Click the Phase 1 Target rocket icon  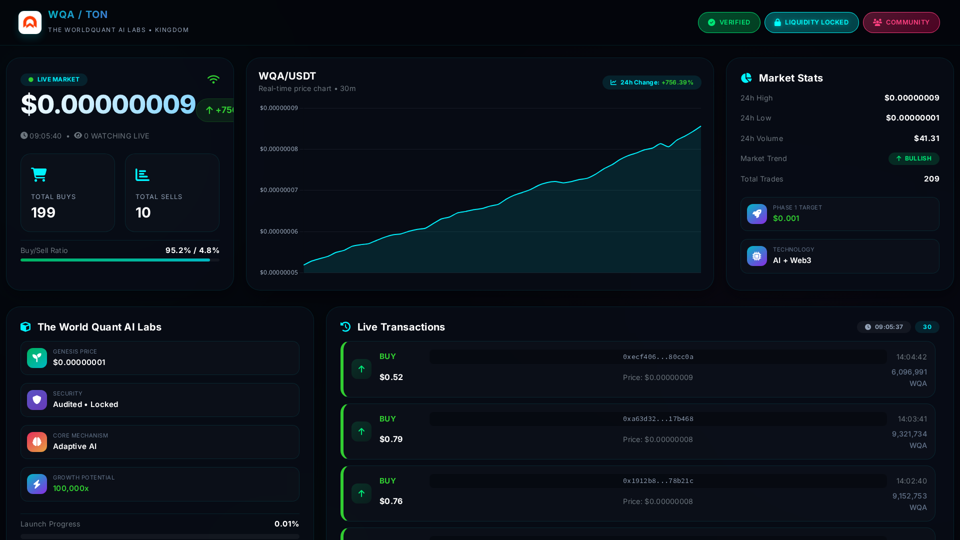tap(757, 213)
